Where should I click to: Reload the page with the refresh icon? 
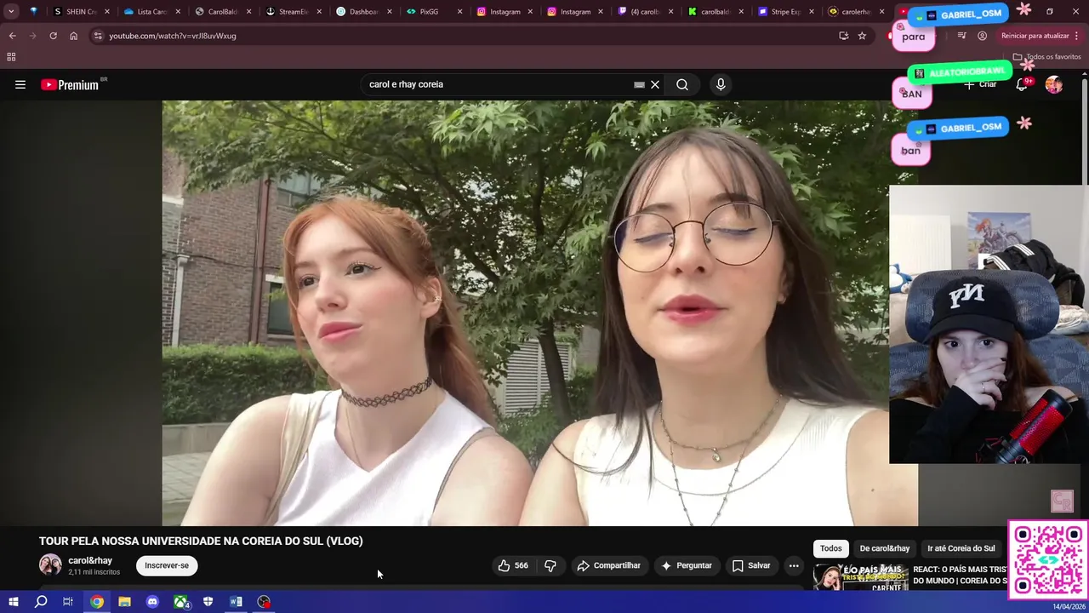(x=53, y=36)
